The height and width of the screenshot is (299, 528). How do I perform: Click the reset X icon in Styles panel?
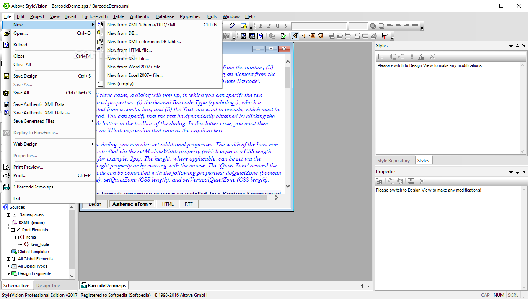pyautogui.click(x=432, y=57)
